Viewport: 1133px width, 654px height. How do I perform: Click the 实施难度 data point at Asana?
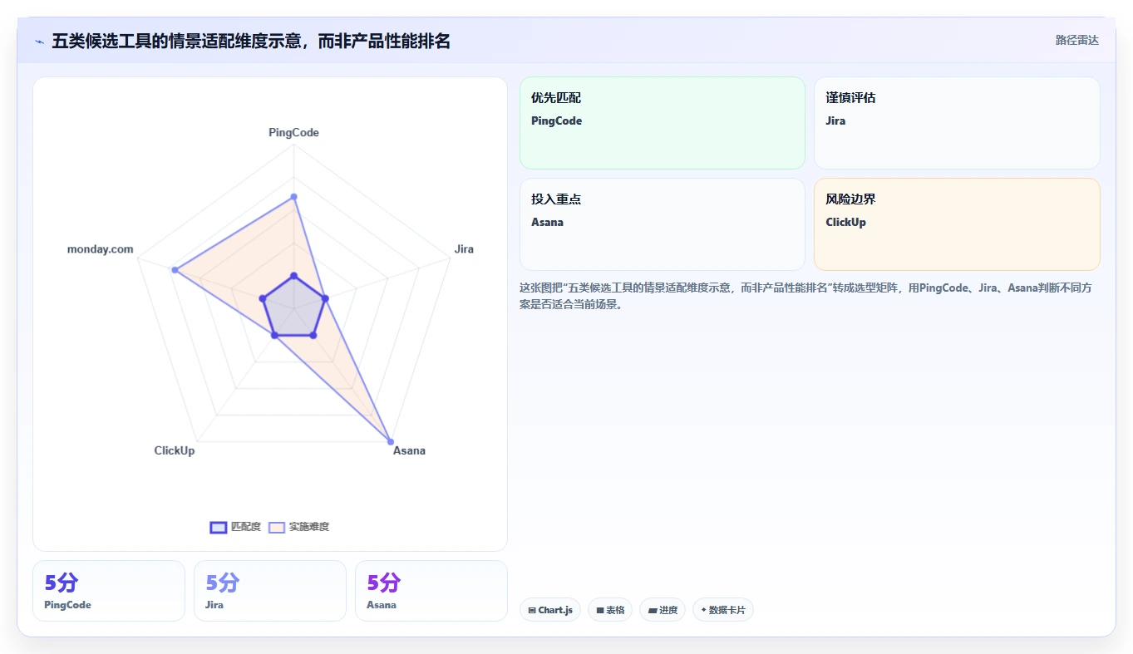390,441
